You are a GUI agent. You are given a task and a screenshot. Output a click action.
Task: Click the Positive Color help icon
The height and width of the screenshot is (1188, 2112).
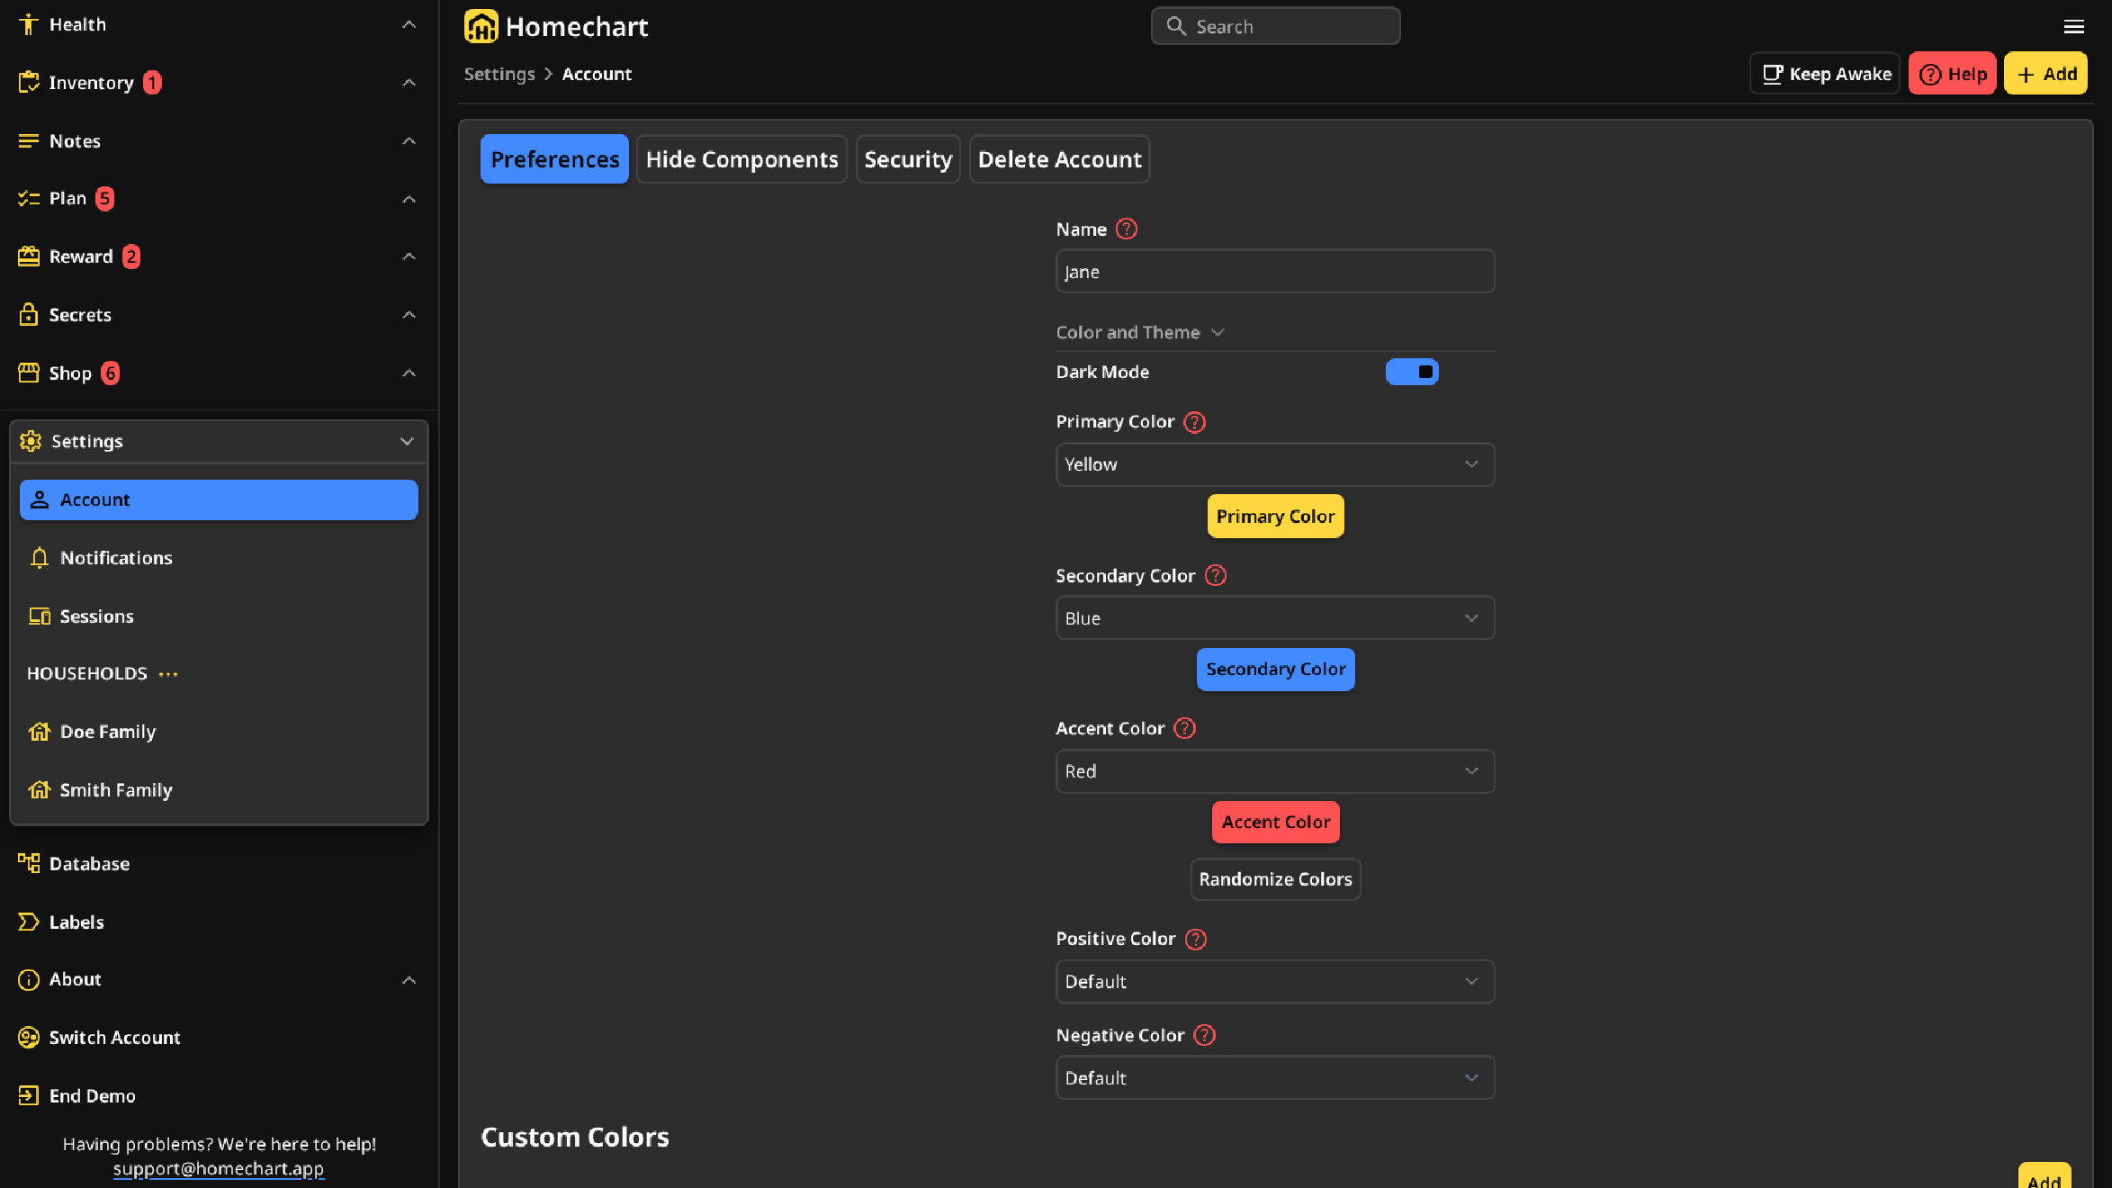coord(1195,939)
